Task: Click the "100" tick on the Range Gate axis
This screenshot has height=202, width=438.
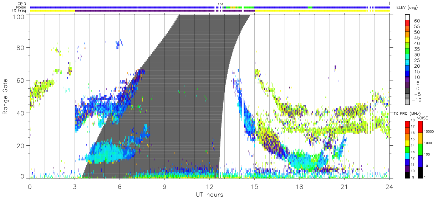Action: pos(19,16)
